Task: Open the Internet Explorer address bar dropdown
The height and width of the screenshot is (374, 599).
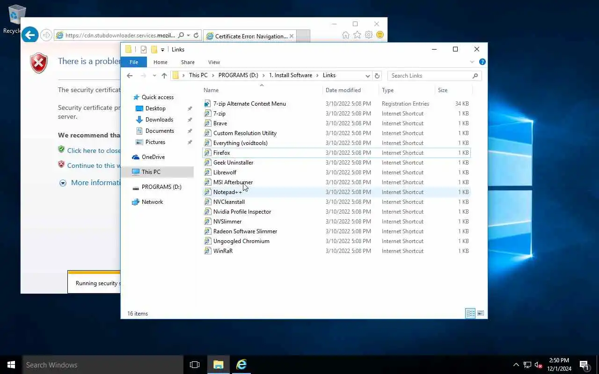Action: 188,36
